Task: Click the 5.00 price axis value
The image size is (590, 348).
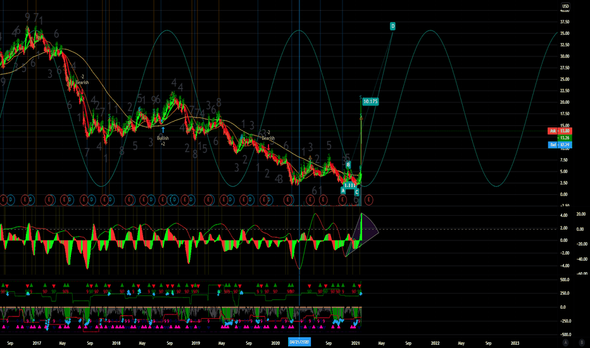Action: [565, 171]
